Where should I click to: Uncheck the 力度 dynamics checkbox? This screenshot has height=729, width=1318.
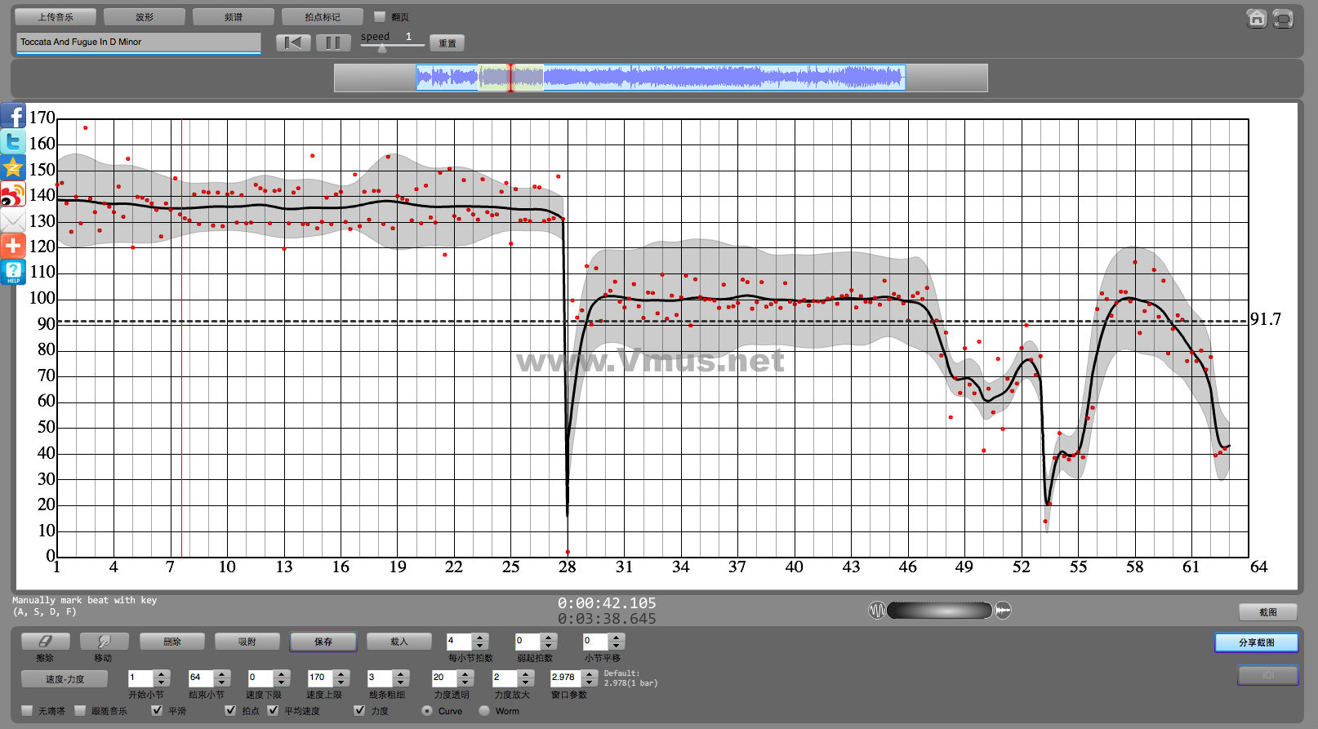(359, 710)
